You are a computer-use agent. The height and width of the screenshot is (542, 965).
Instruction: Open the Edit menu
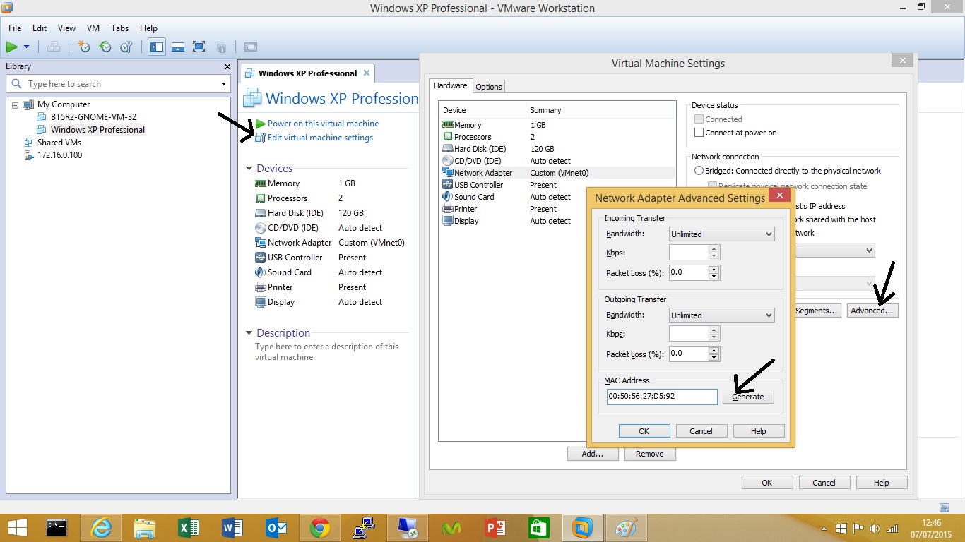point(40,28)
